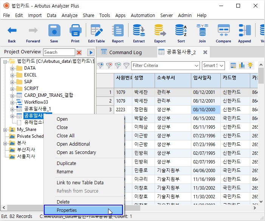Screen dimensions: 265x221
Task: Open the Filter Criteria dropdown arrow
Action: tap(196, 66)
